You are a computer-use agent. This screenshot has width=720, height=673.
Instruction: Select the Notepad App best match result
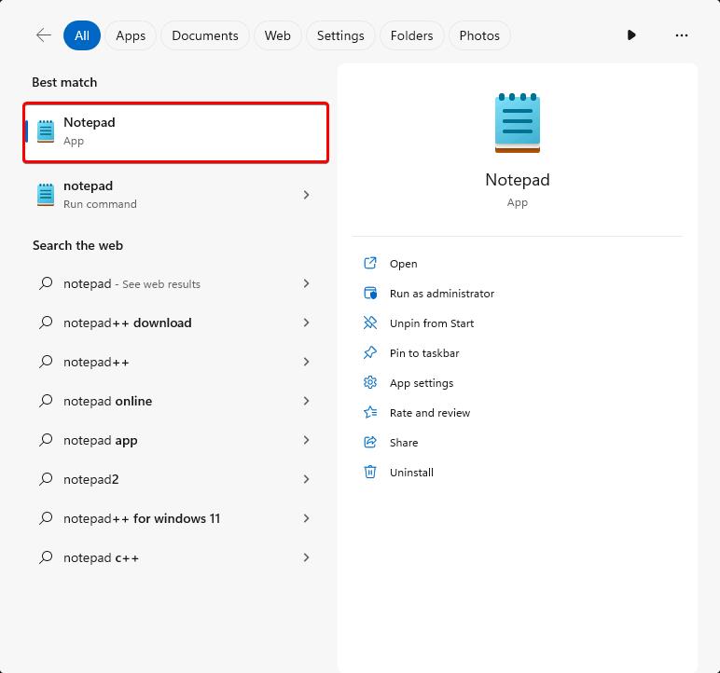pos(176,132)
